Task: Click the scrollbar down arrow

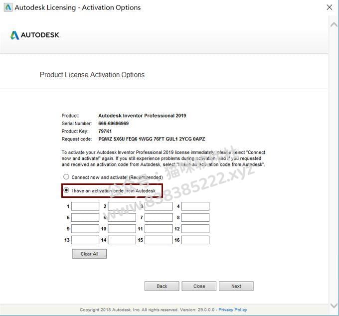Action: (x=334, y=306)
